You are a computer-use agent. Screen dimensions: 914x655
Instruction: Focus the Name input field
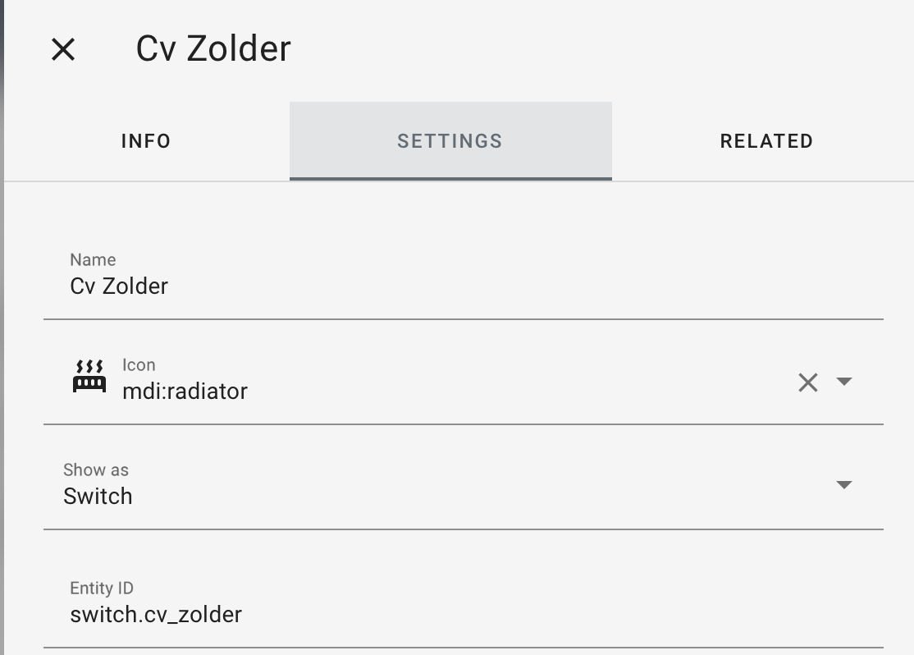464,274
